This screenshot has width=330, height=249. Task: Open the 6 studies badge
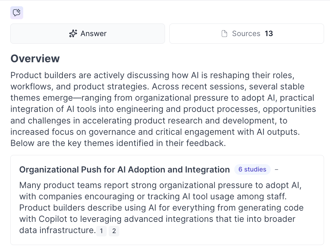click(252, 170)
